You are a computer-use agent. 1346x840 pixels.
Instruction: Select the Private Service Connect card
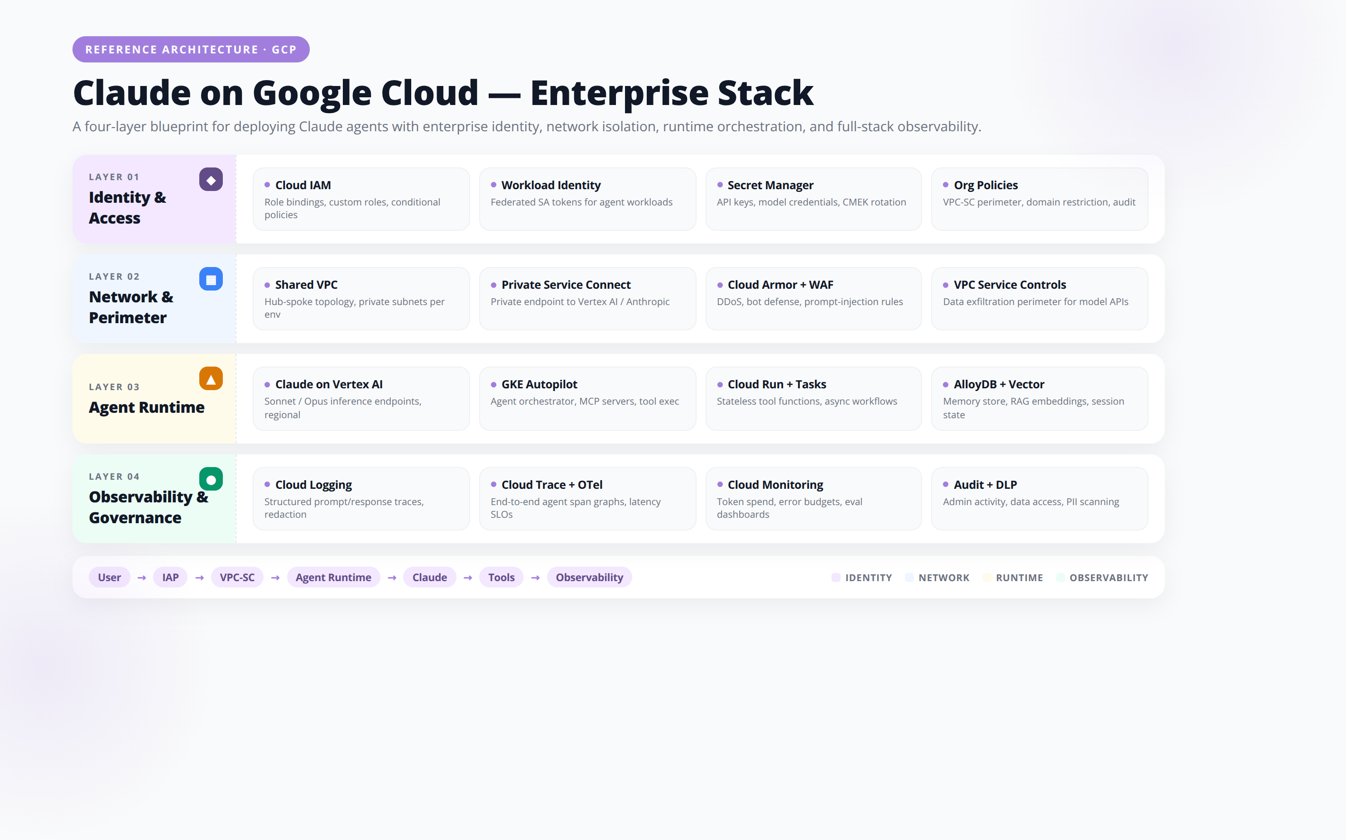[x=588, y=299]
